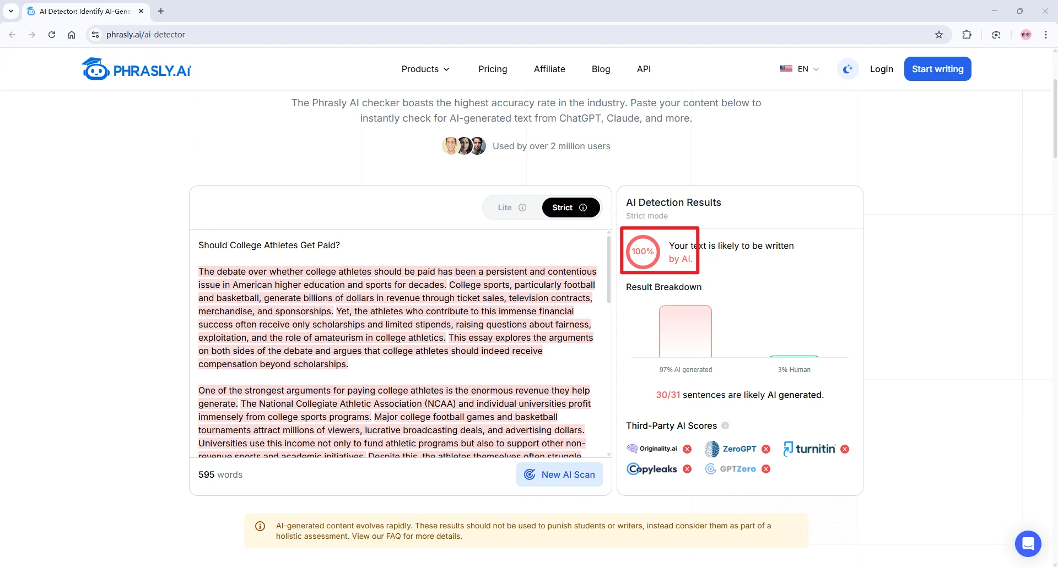Click the Start writing button
1058x568 pixels.
point(937,69)
